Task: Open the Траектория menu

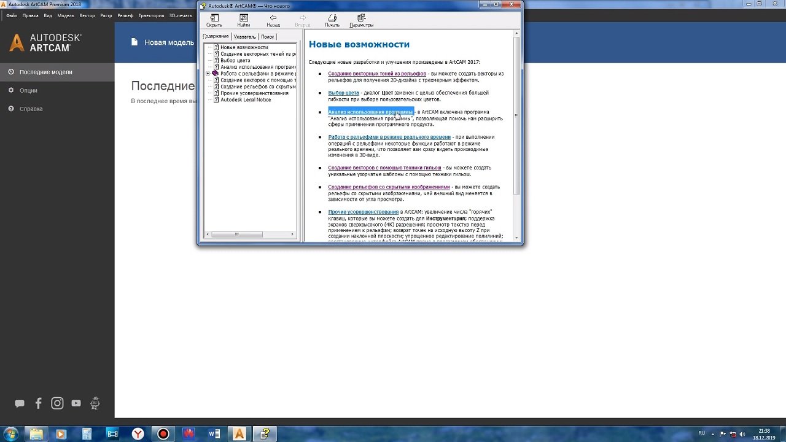Action: click(x=151, y=15)
